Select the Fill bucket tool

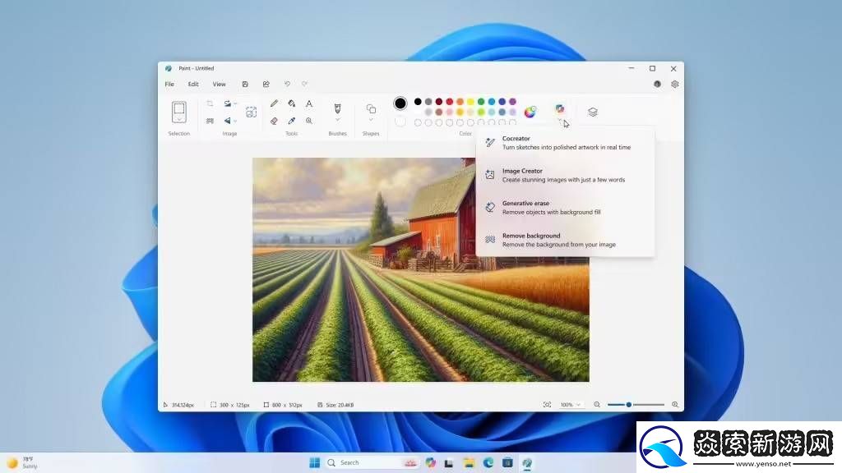click(x=291, y=103)
